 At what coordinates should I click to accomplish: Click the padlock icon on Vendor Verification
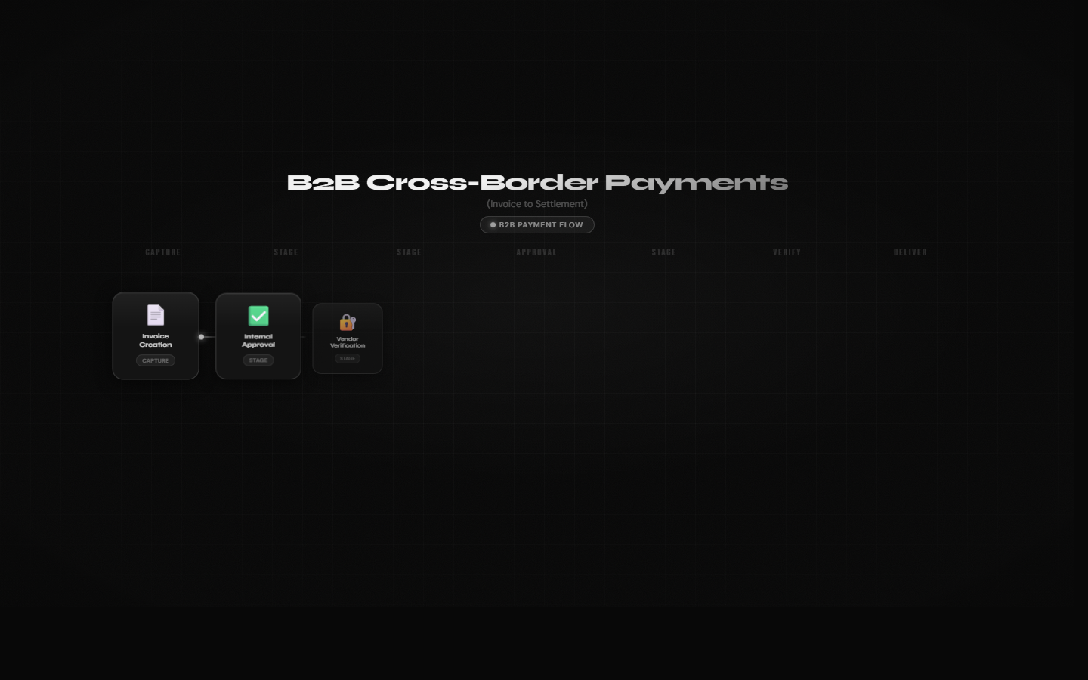[x=345, y=323]
